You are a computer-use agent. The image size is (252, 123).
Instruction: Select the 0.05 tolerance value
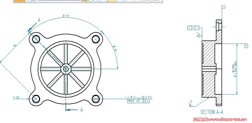pos(138,101)
